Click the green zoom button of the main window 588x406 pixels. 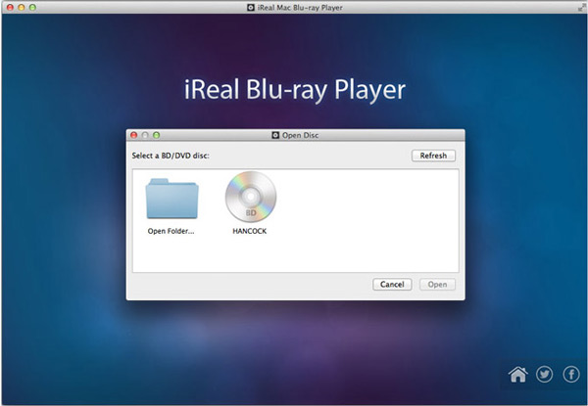(x=32, y=8)
